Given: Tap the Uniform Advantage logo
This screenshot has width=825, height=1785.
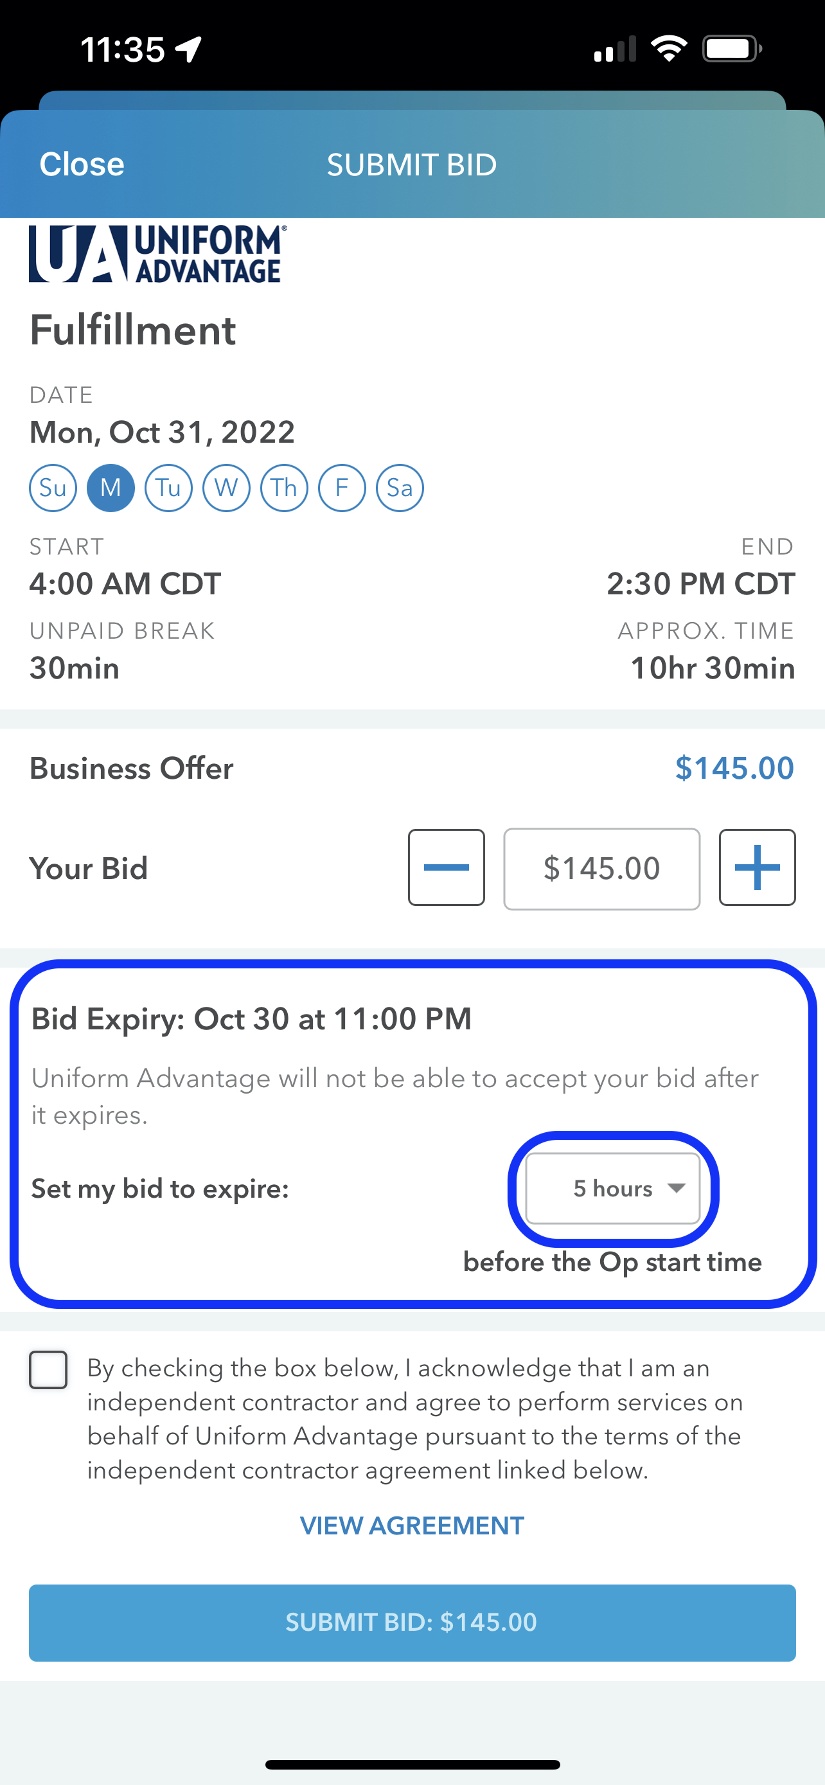Looking at the screenshot, I should (x=158, y=255).
